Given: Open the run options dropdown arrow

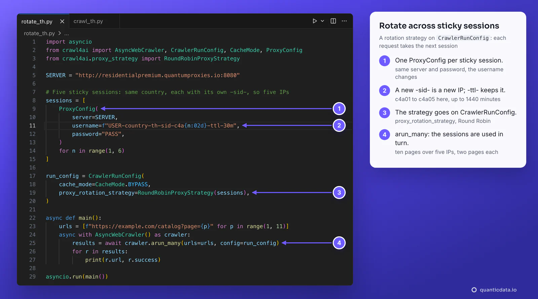Looking at the screenshot, I should [x=322, y=21].
